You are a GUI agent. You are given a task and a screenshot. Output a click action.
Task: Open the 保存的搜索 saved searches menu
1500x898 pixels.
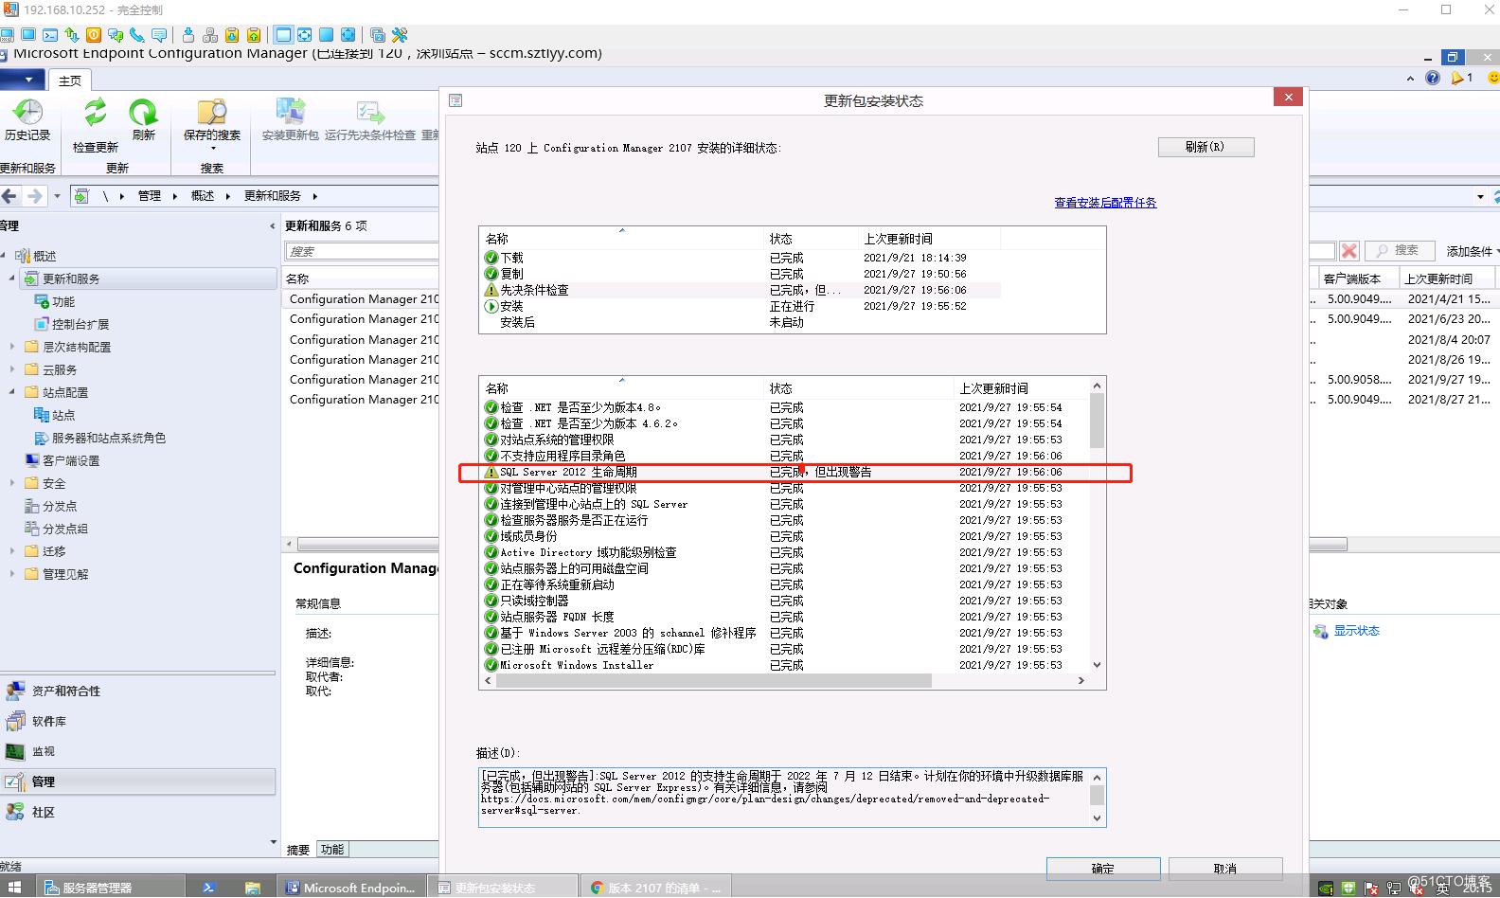pos(212,125)
